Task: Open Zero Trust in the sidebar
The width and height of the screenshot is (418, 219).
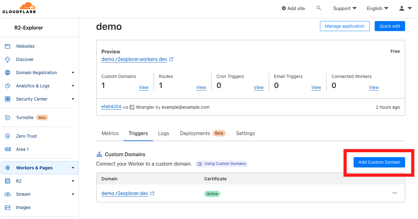Action: pos(26,136)
